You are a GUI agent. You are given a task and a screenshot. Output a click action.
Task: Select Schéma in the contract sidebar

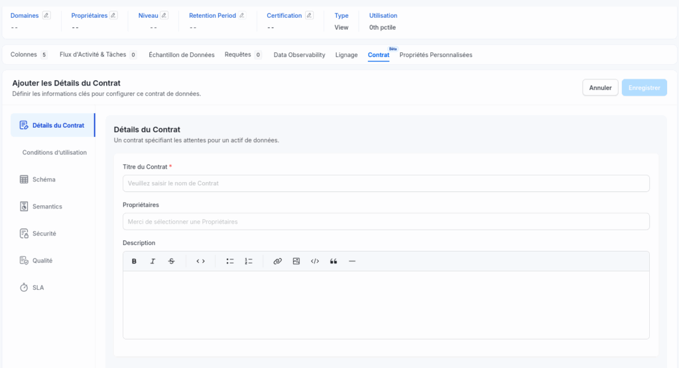(44, 179)
